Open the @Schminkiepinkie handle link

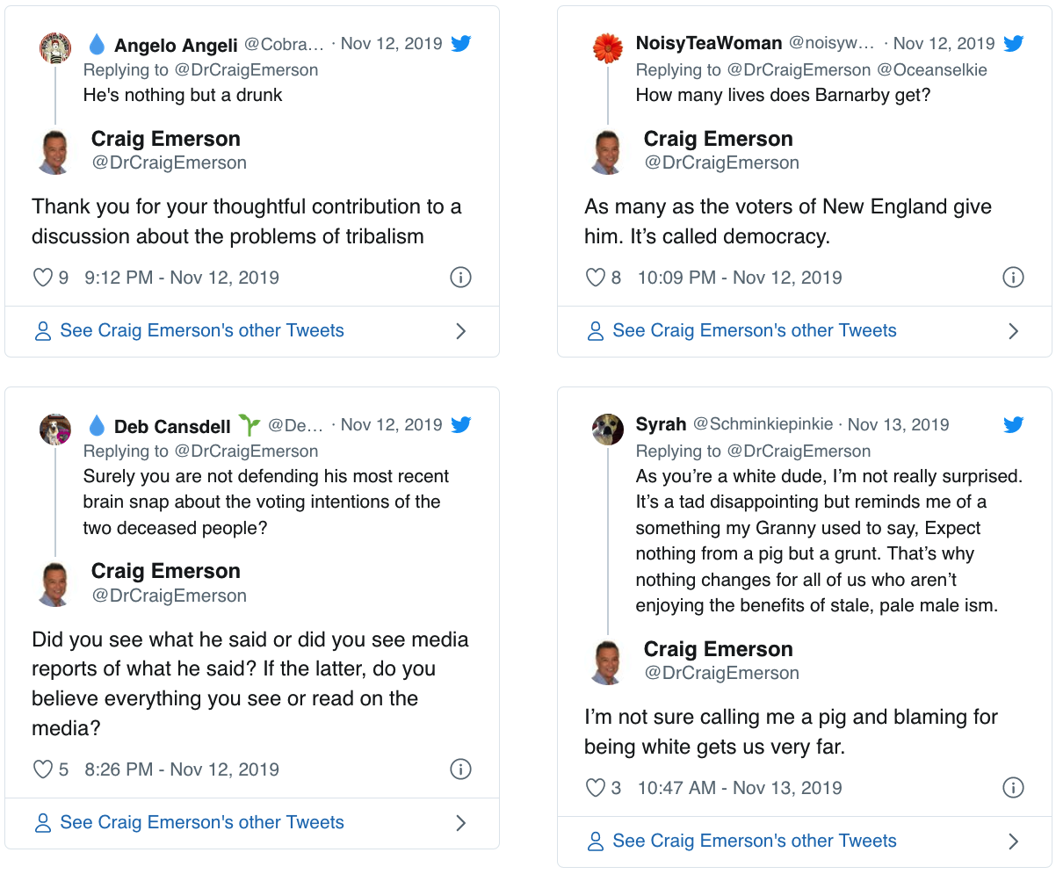tap(763, 424)
